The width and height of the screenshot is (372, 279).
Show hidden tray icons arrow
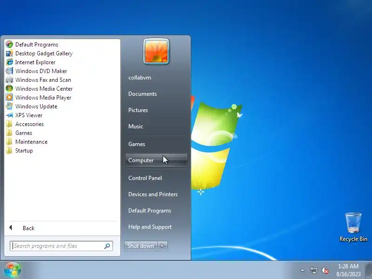(x=303, y=270)
